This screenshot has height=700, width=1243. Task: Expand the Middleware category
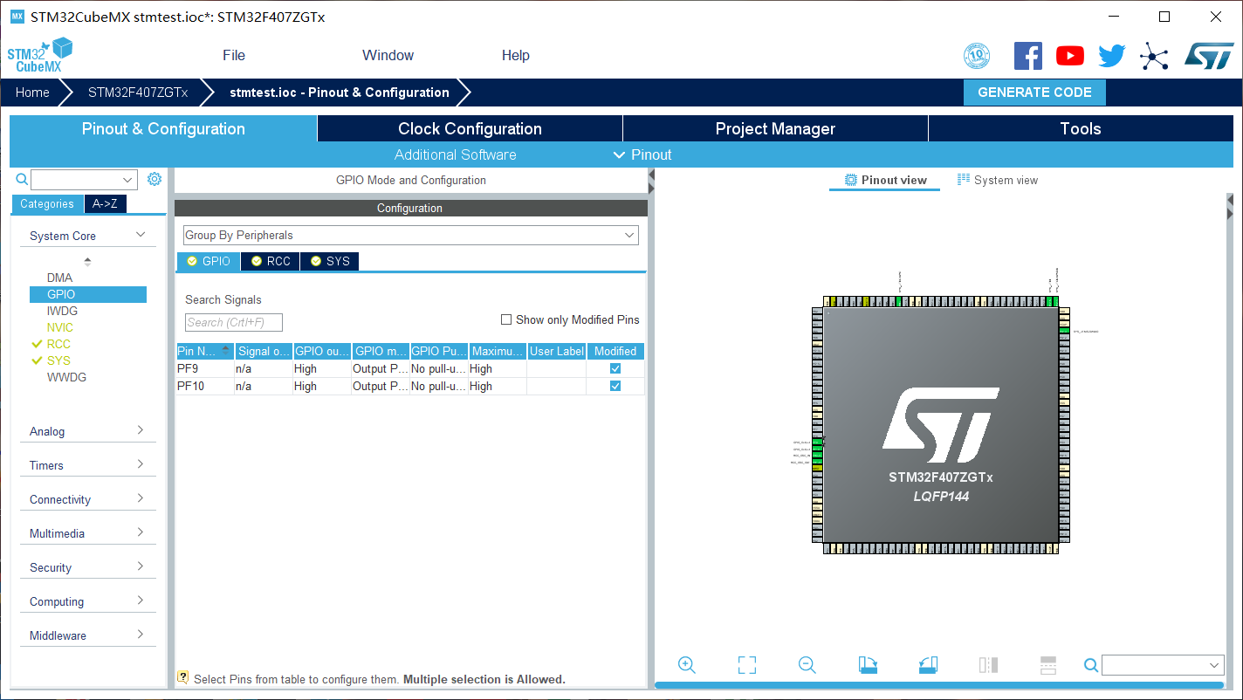[x=88, y=635]
